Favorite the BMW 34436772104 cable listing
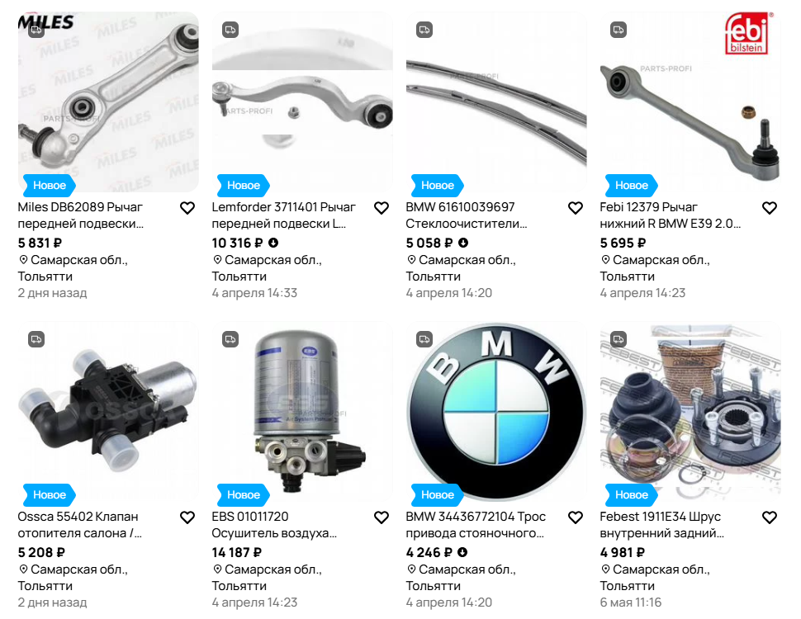 [576, 517]
